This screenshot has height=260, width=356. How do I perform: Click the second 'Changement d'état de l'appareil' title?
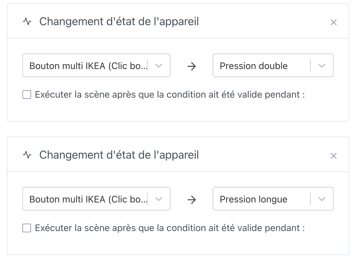point(119,155)
